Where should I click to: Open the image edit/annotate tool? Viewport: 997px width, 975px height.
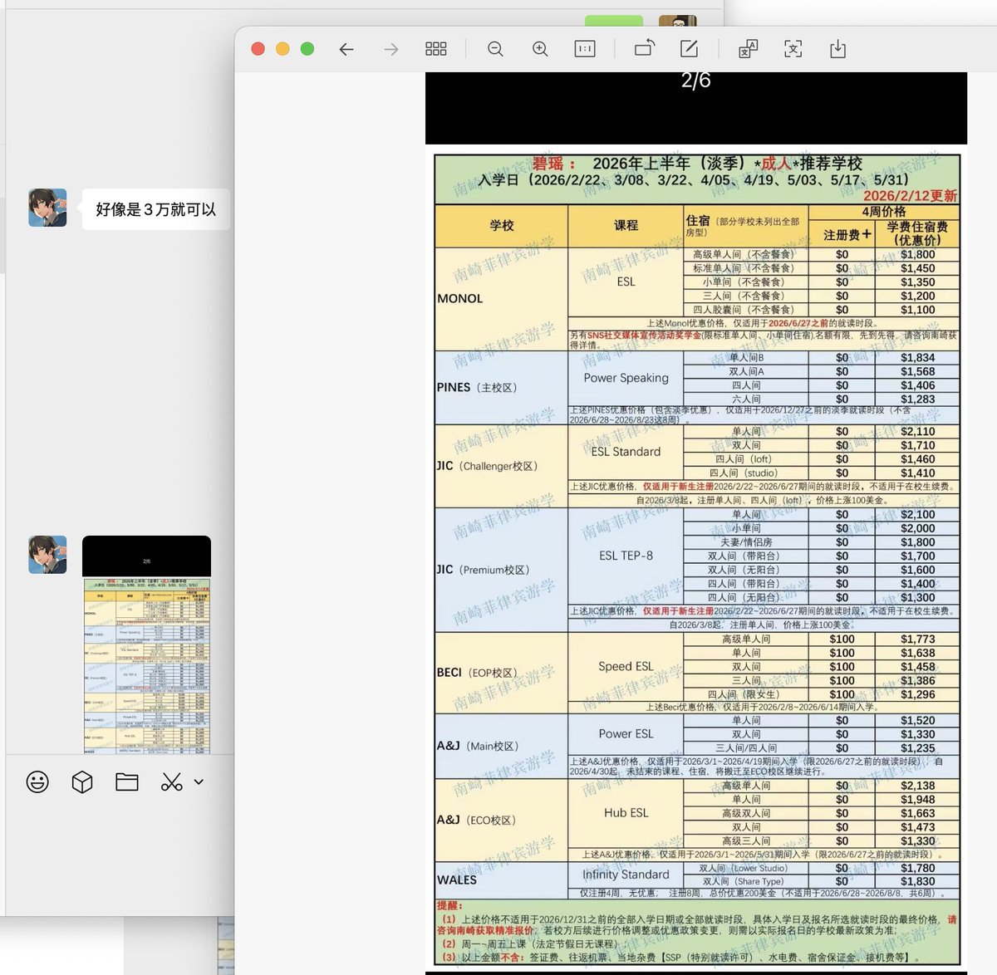[689, 49]
